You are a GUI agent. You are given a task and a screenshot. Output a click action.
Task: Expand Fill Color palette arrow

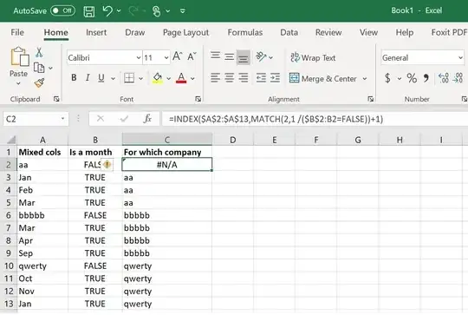point(169,79)
